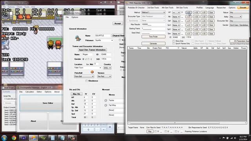Image resolution: width=251 pixels, height=141 pixels.
Task: Toggle the checkbox below Original Name button
Action: pyautogui.click(x=120, y=40)
